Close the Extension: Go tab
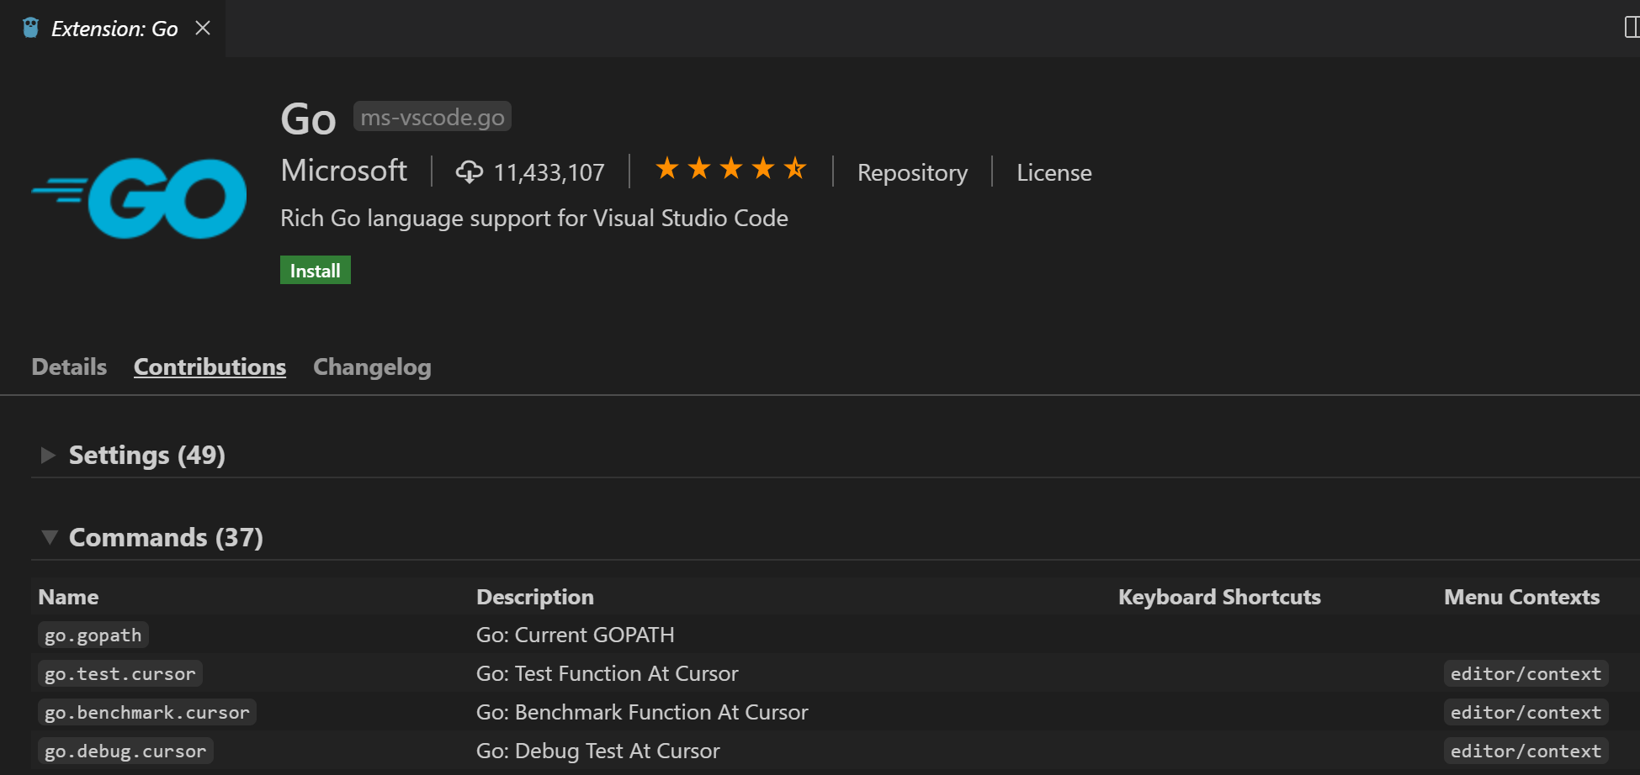The width and height of the screenshot is (1640, 775). coord(203,28)
